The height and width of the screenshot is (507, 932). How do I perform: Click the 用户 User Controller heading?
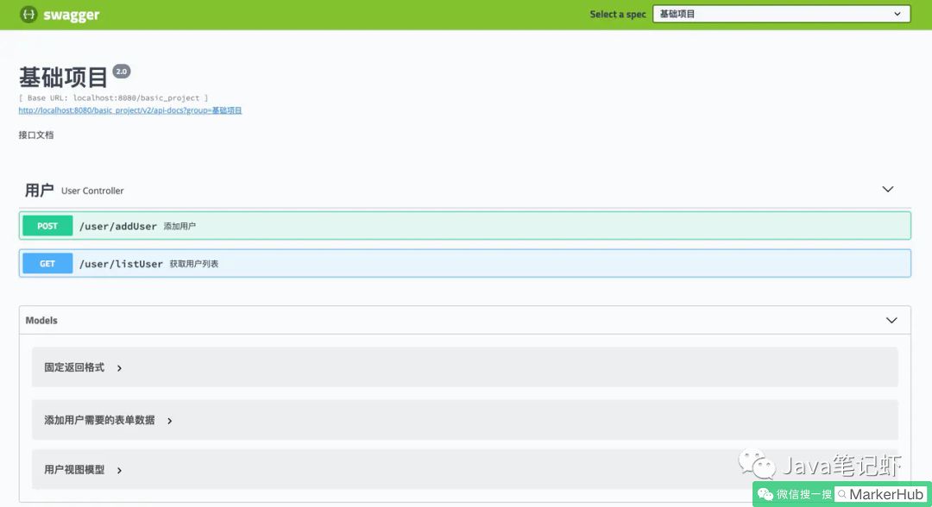tap(74, 191)
